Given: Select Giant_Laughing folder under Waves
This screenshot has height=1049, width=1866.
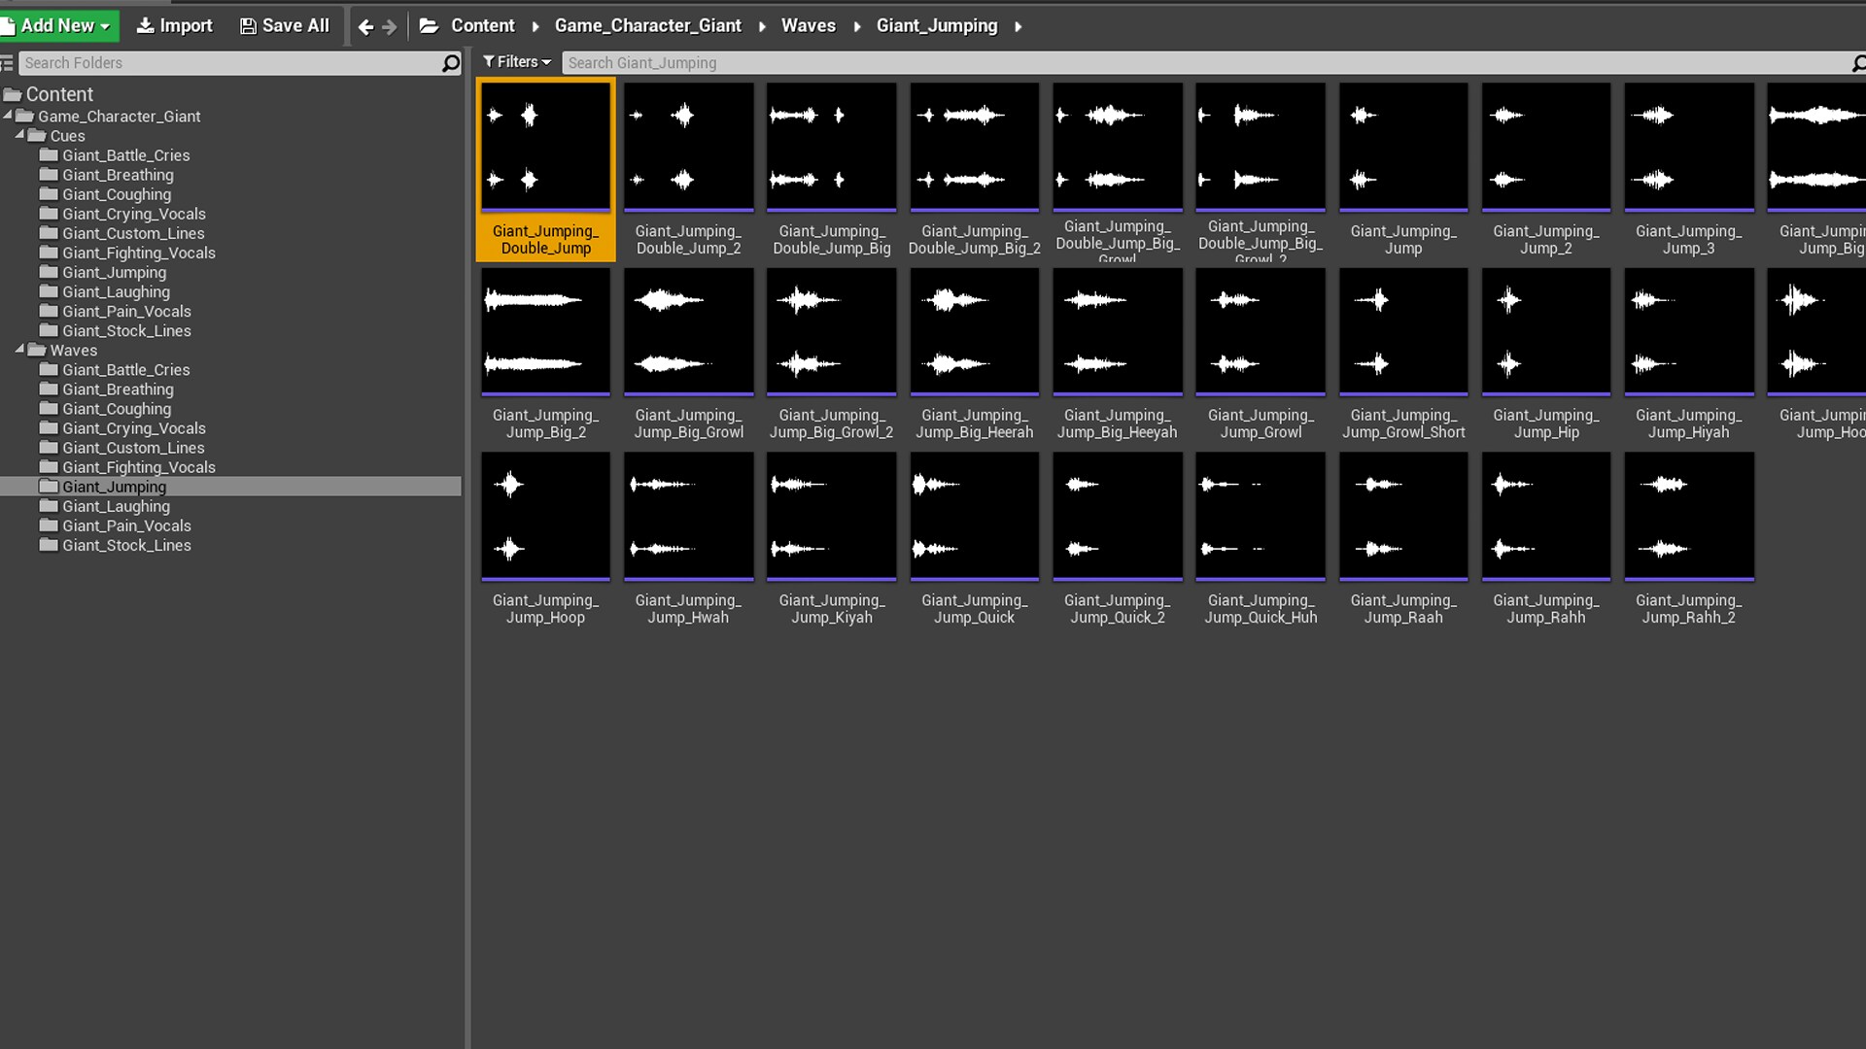Looking at the screenshot, I should click(x=116, y=506).
